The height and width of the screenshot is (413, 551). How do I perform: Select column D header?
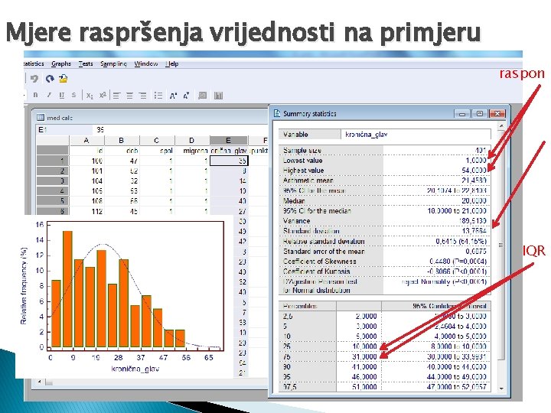point(192,141)
